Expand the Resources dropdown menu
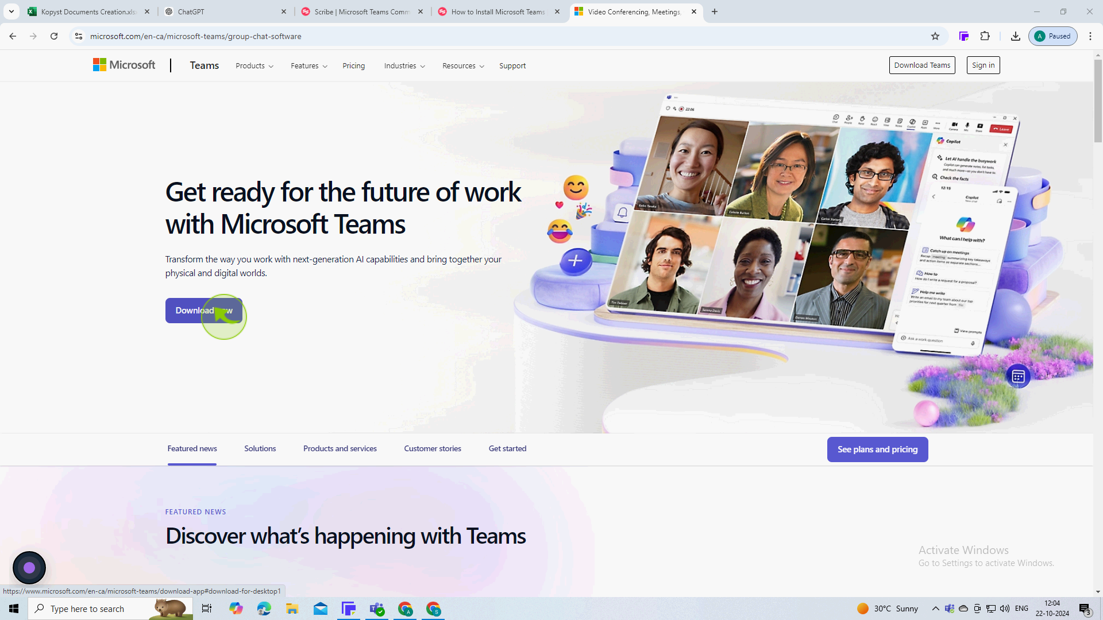 click(x=463, y=66)
